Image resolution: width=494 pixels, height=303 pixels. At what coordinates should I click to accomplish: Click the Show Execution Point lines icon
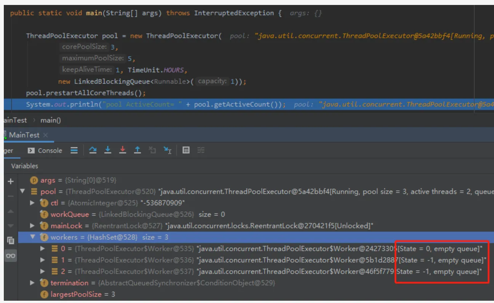point(74,150)
